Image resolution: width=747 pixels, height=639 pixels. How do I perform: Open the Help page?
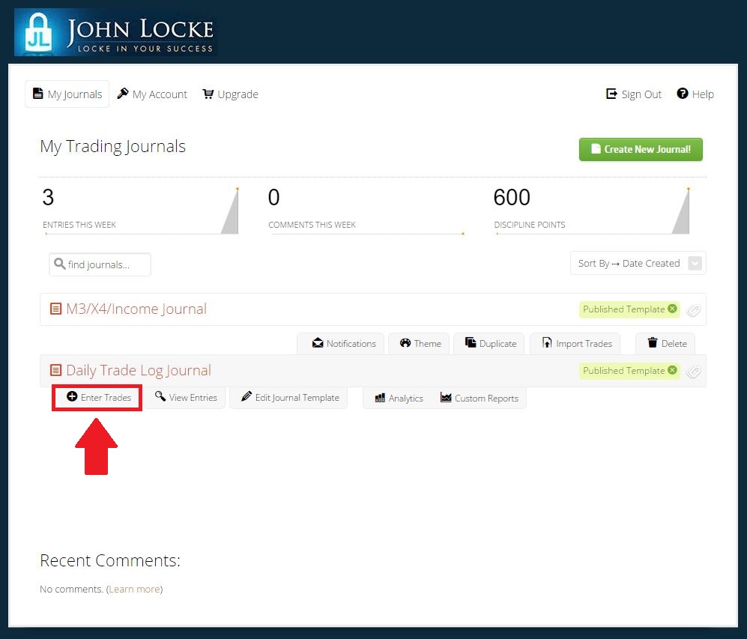(695, 94)
